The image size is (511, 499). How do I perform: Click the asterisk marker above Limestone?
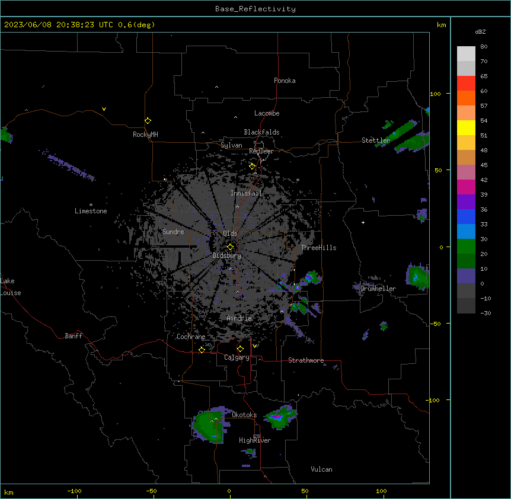91,205
